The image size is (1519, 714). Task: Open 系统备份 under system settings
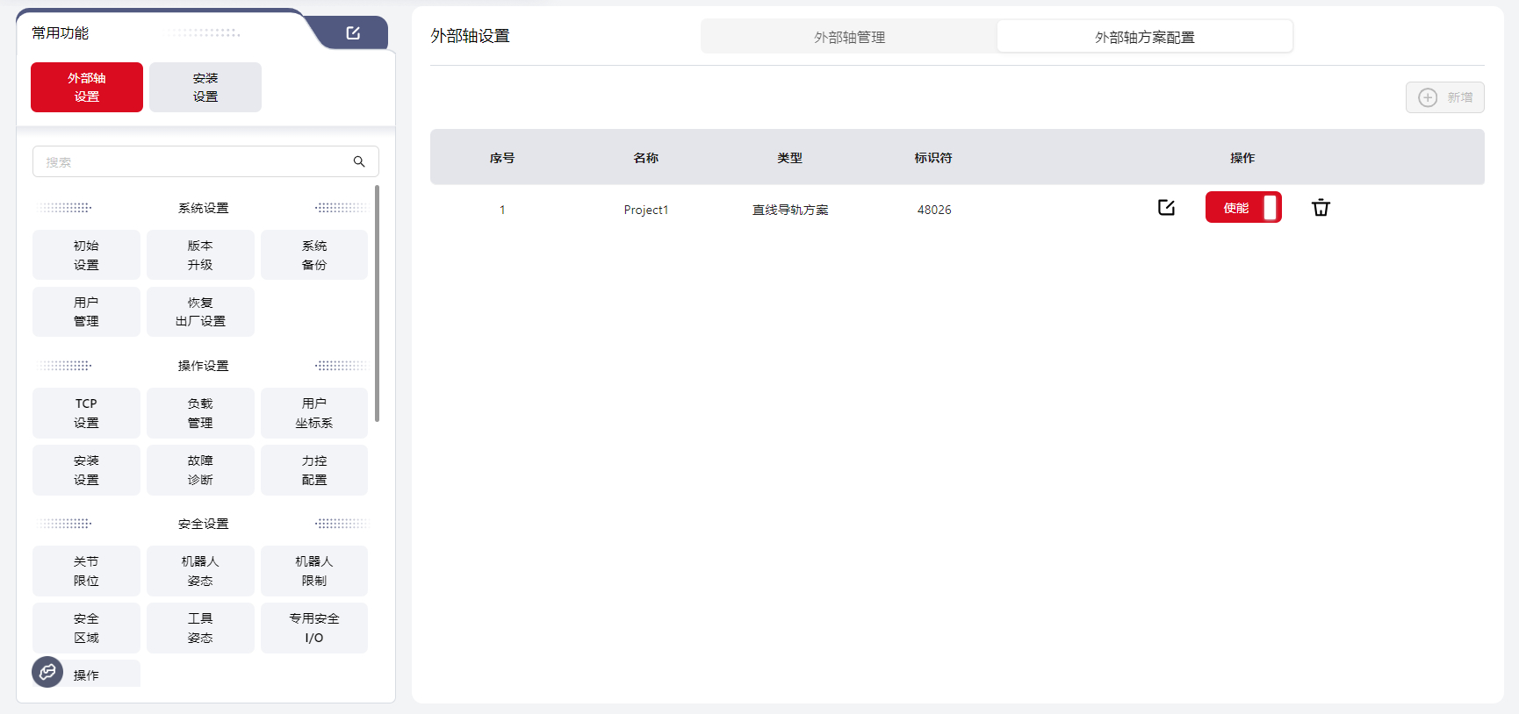tap(314, 255)
